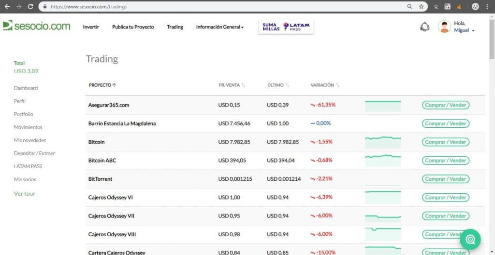The height and width of the screenshot is (255, 495).
Task: Click the browser forward arrow
Action: click(19, 6)
